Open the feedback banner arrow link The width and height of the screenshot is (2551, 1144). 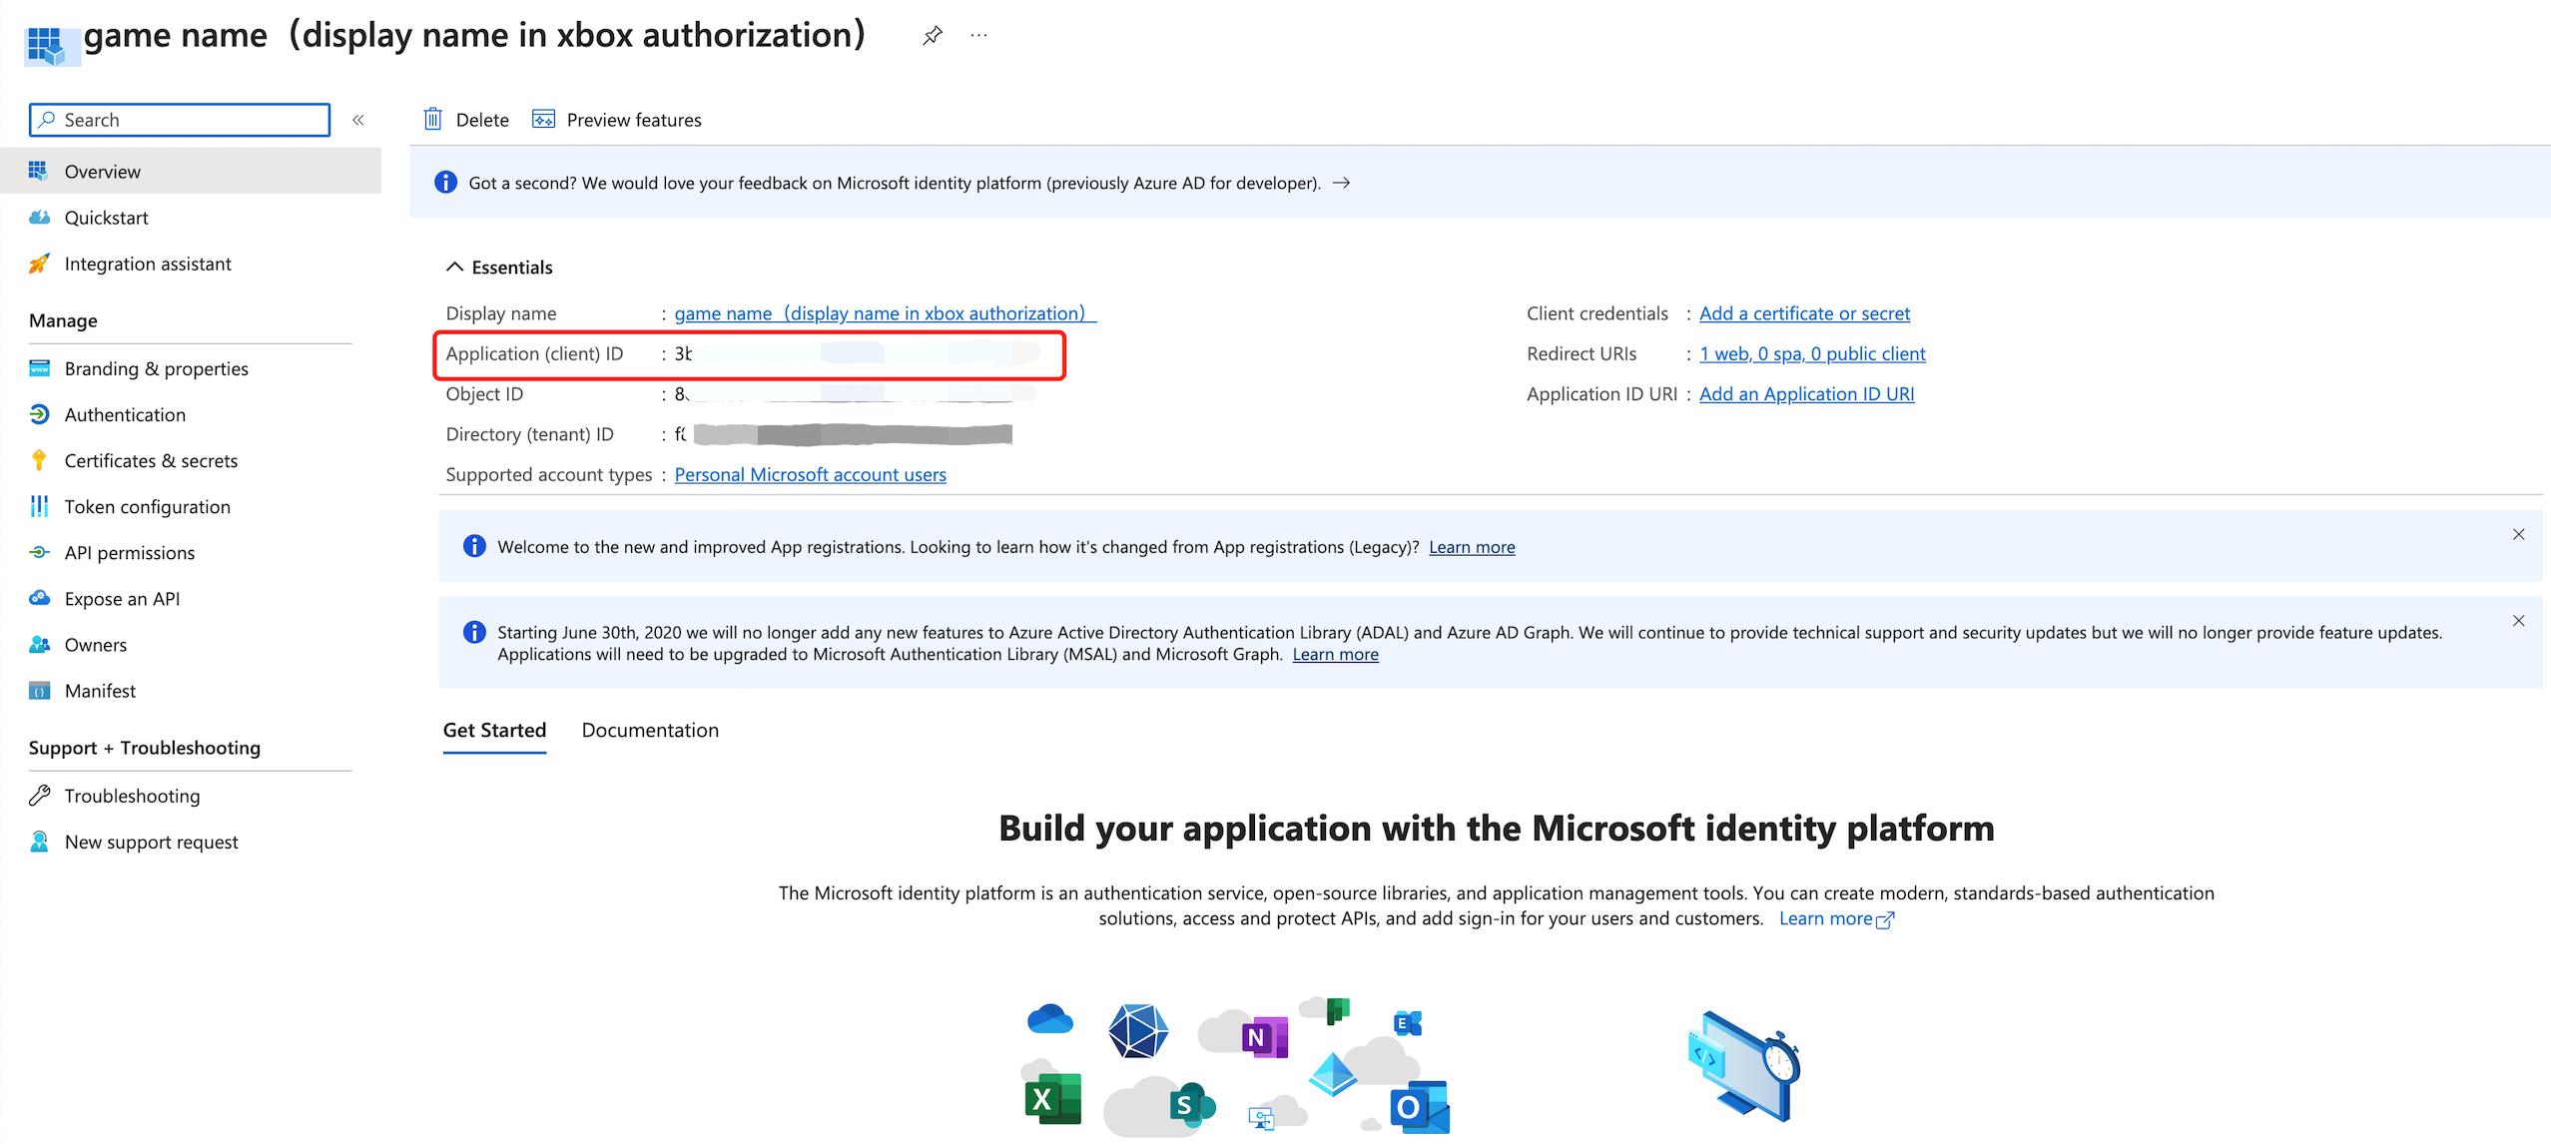tap(1342, 183)
